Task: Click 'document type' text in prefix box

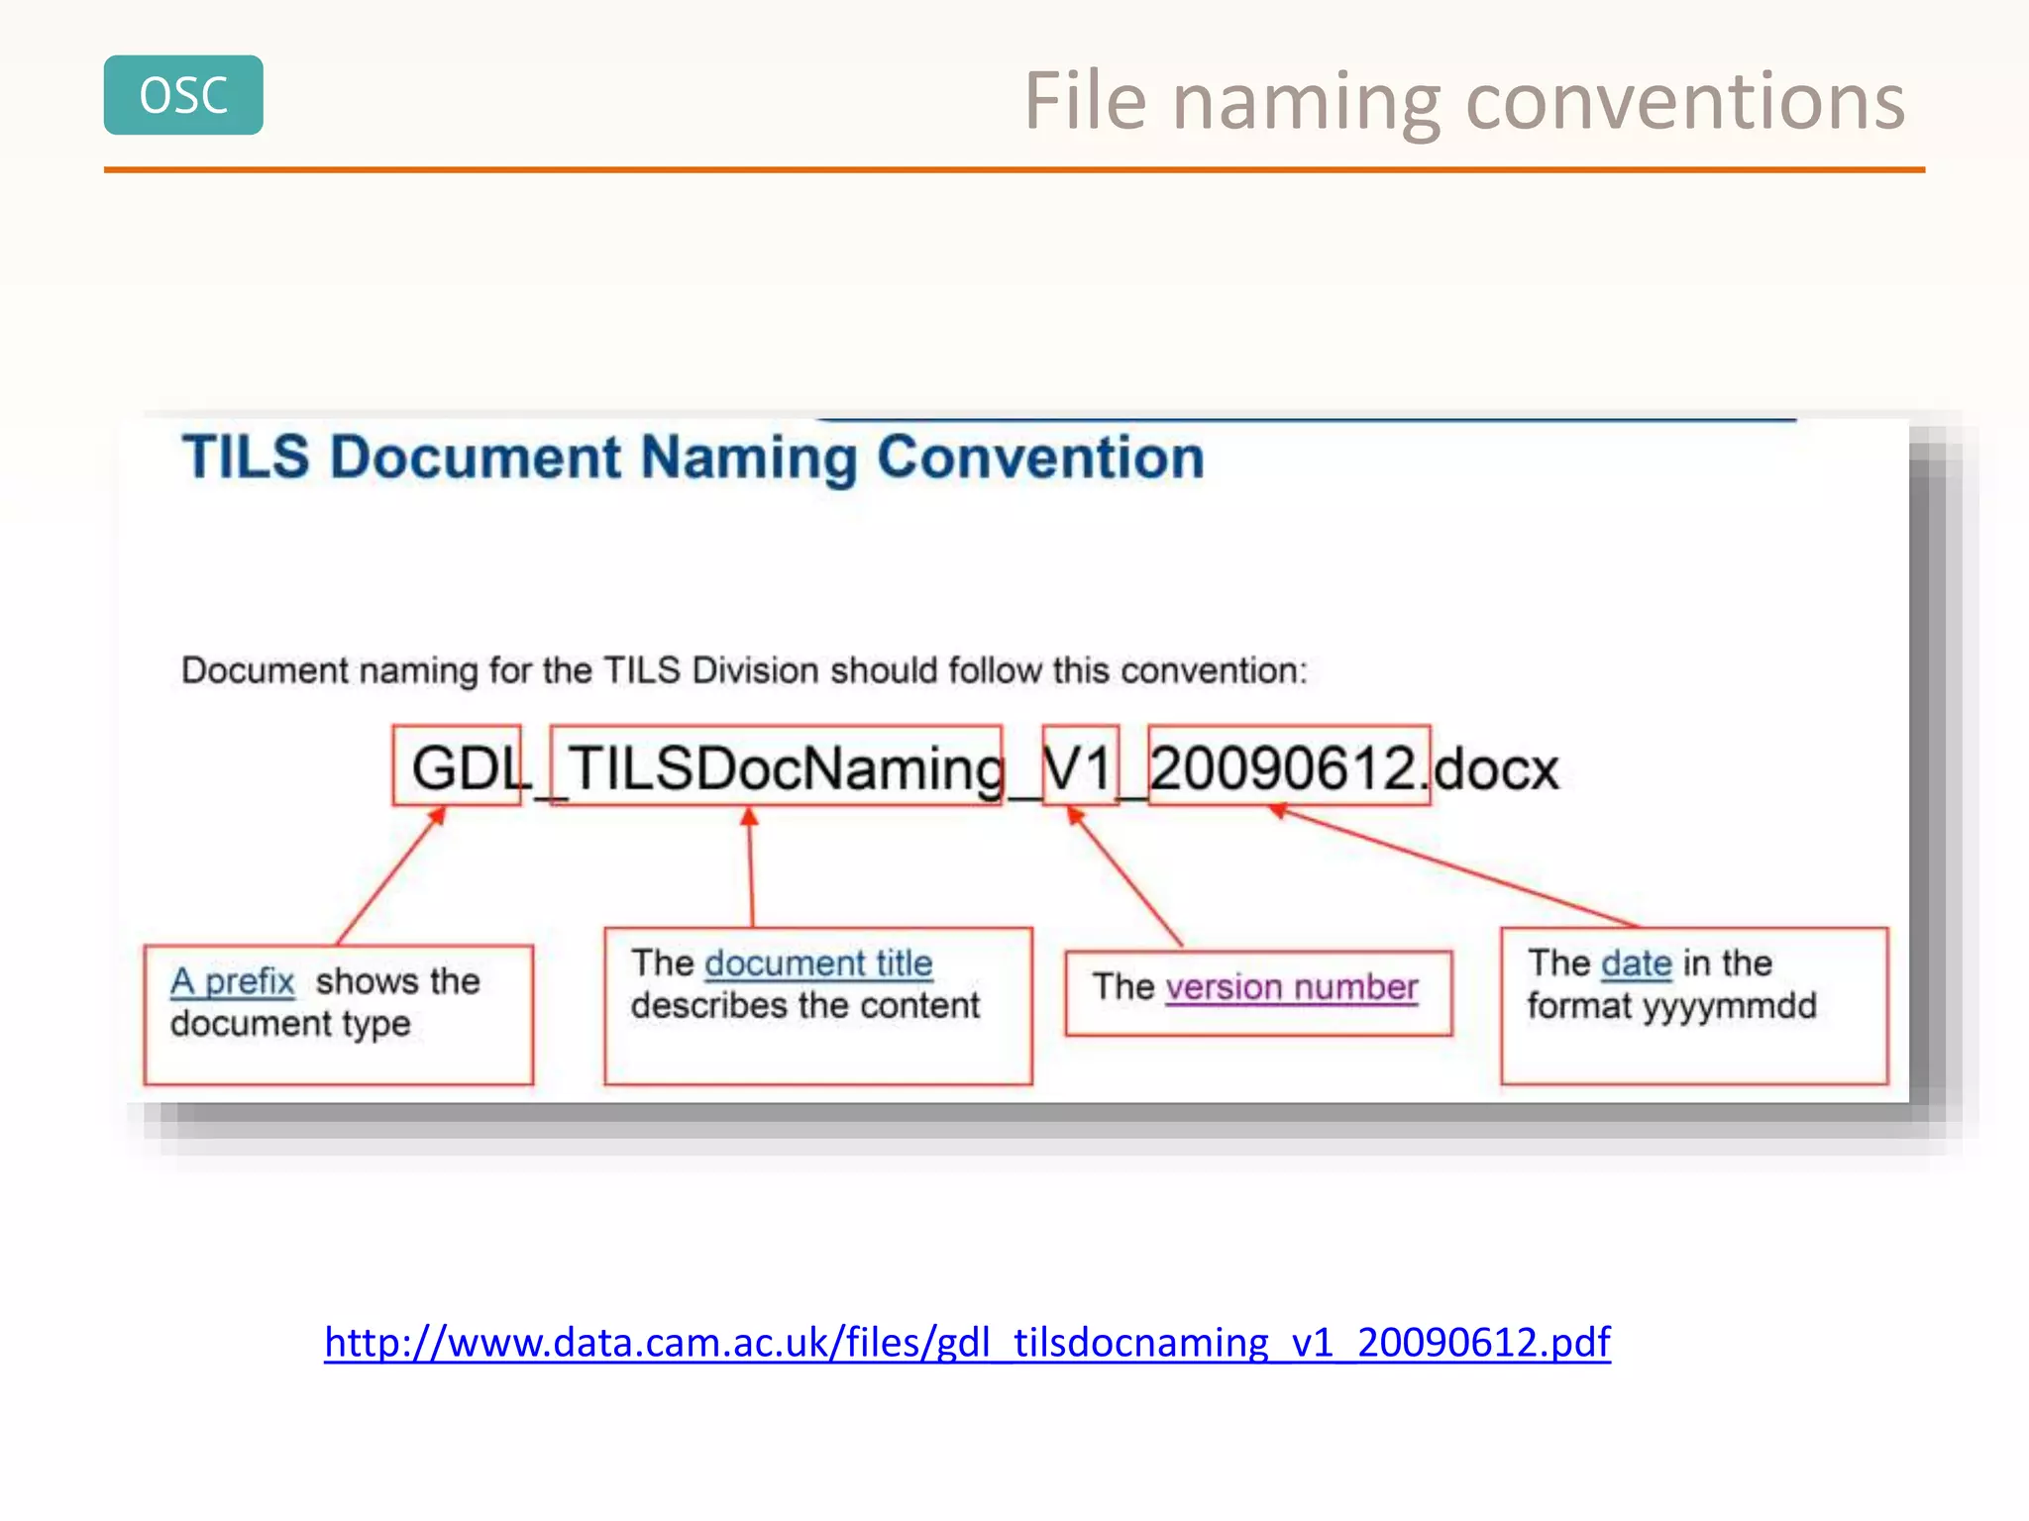Action: coord(290,1024)
